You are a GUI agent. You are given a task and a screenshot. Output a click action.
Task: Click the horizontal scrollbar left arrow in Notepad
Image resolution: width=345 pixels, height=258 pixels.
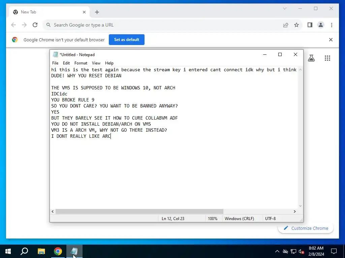53,212
